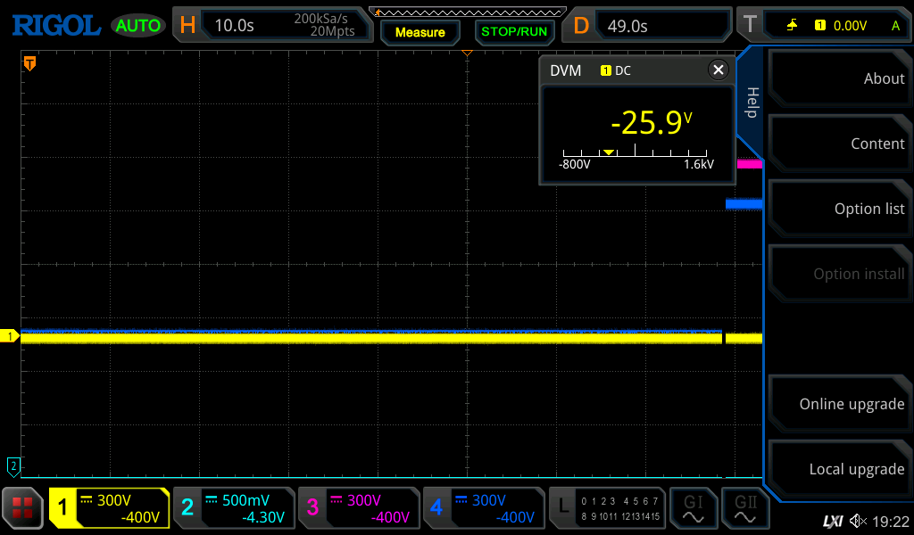Image resolution: width=914 pixels, height=535 pixels.
Task: Toggle channel 3 magenta channel
Action: [359, 508]
